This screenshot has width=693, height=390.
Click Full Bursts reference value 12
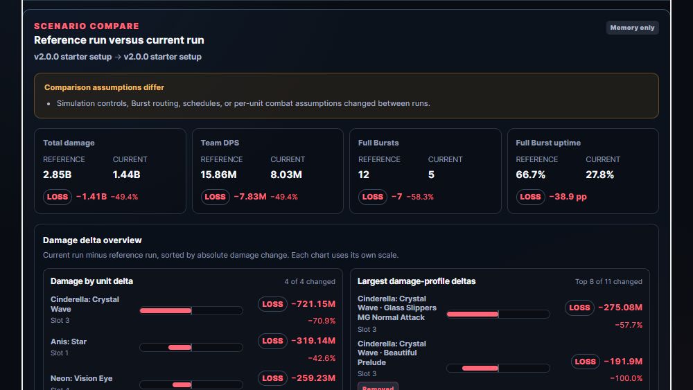(x=363, y=175)
